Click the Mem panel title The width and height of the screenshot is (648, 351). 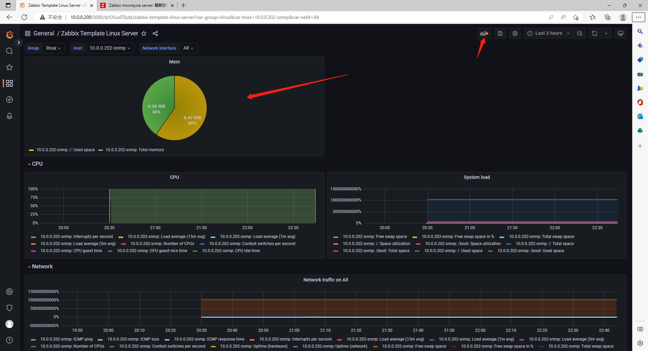coord(174,62)
